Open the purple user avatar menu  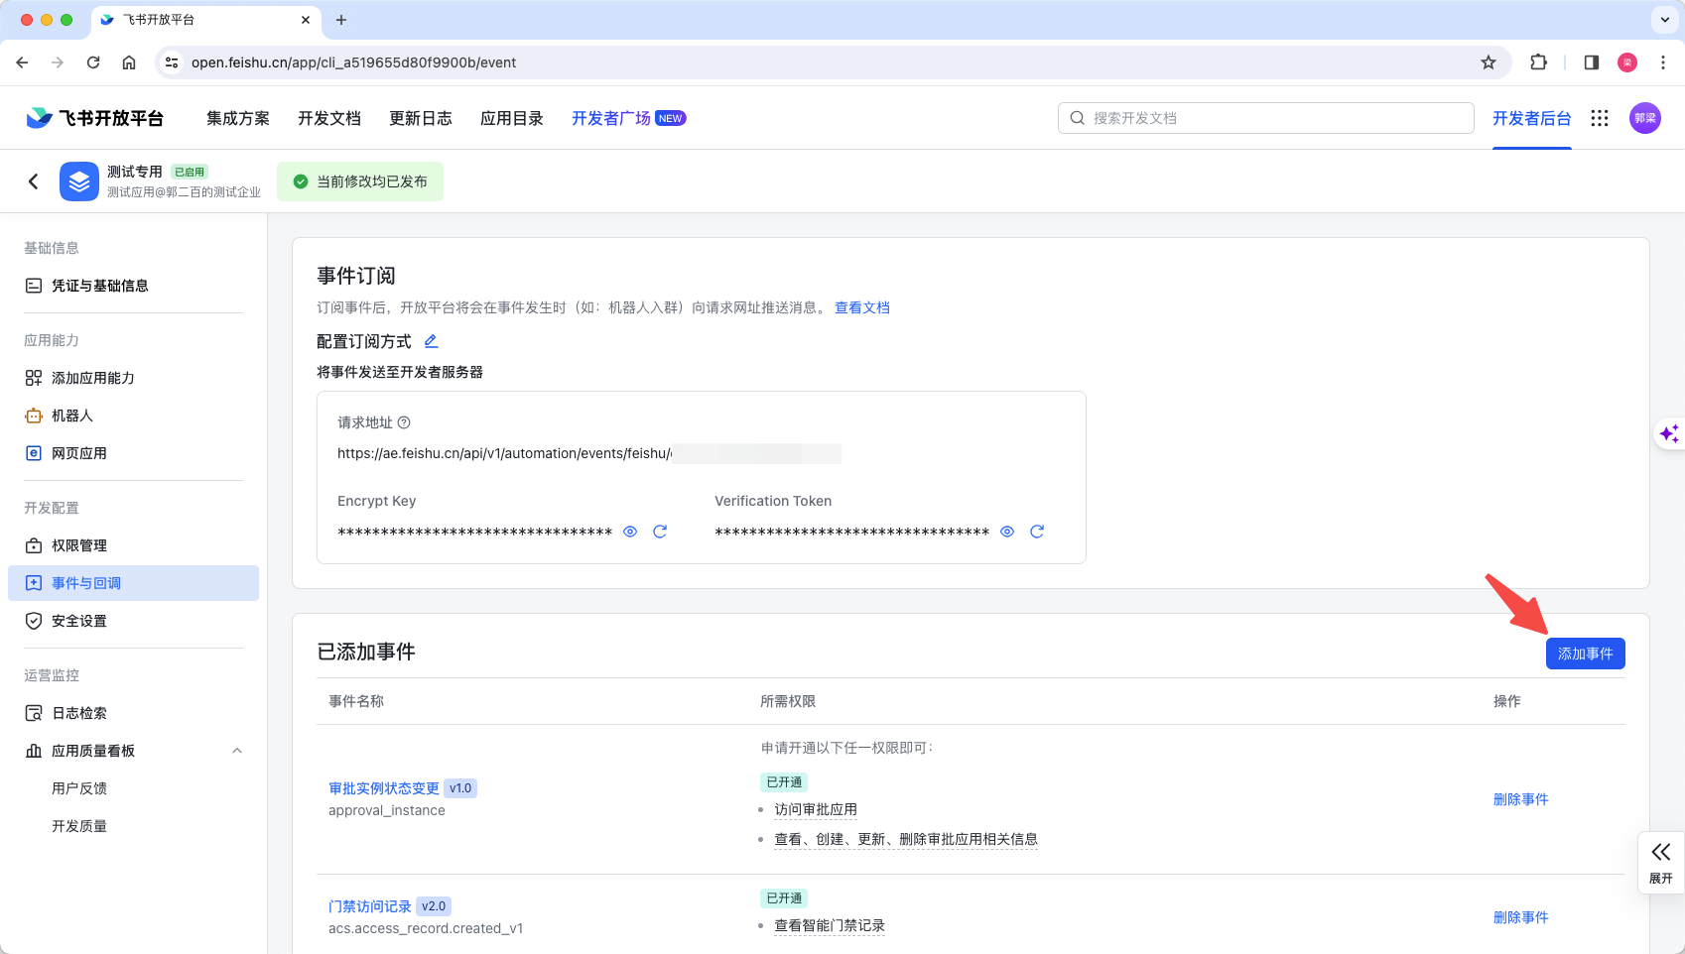[1645, 118]
